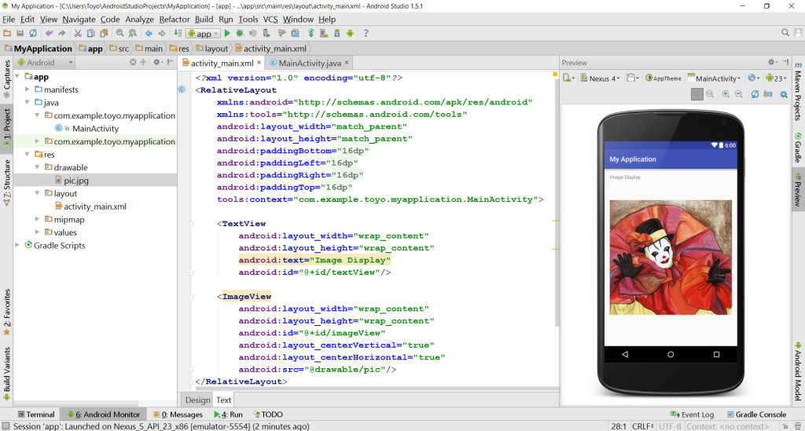
Task: Zoom in on the layout preview
Action: pos(726,94)
